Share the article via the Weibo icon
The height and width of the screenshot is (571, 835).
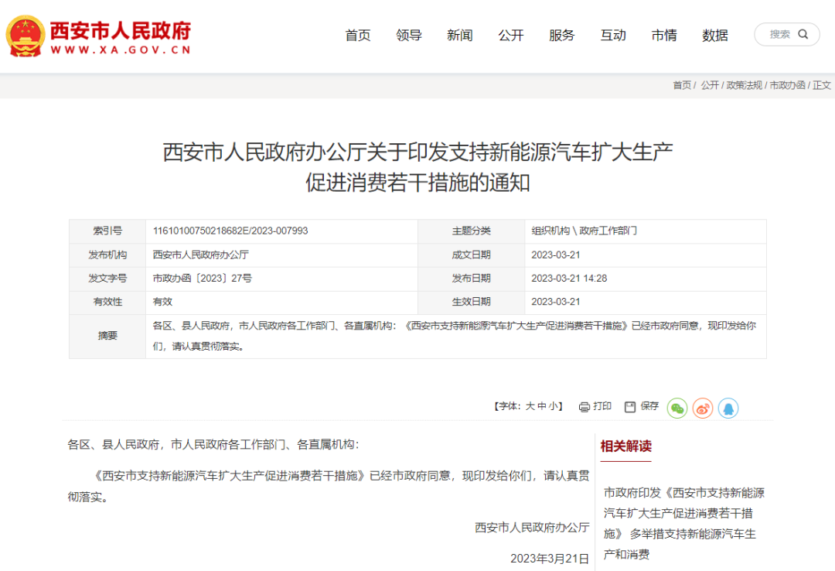point(702,408)
